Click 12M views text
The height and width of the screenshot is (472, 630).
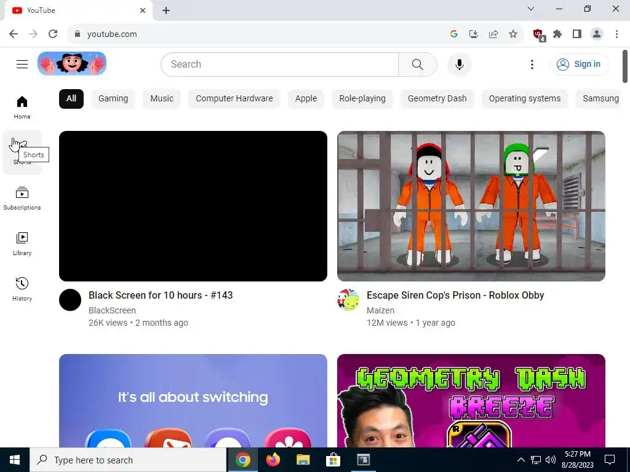387,323
